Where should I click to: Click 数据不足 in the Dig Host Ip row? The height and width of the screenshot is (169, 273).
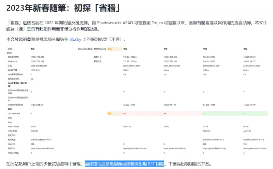(98, 61)
